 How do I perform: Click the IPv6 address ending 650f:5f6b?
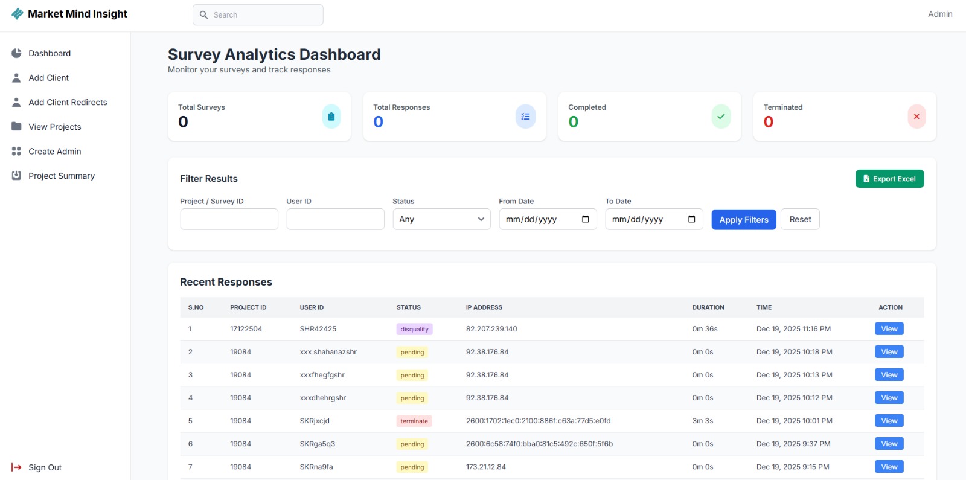[539, 444]
